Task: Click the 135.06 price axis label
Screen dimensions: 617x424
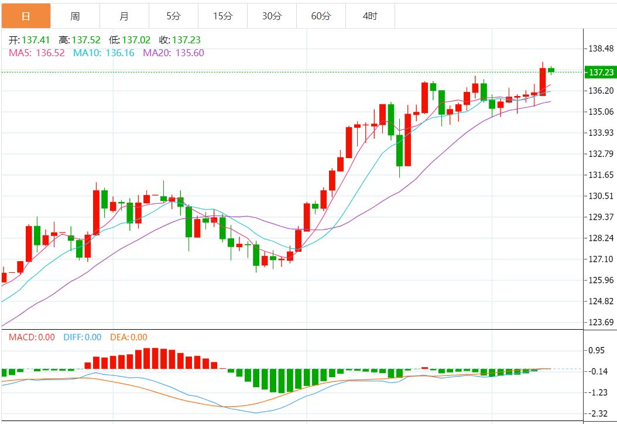Action: [601, 112]
